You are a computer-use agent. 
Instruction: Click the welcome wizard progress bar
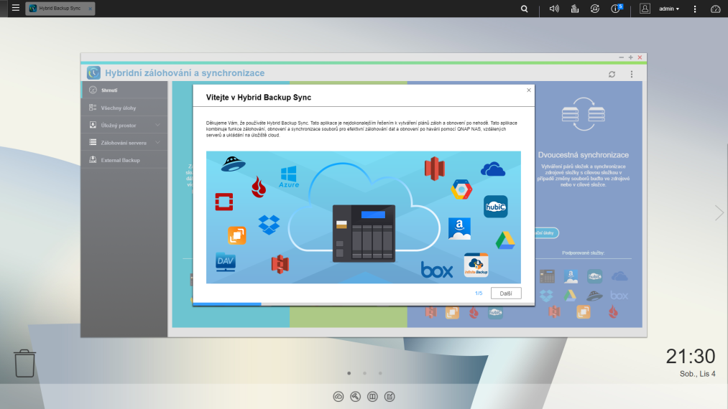[x=364, y=304]
